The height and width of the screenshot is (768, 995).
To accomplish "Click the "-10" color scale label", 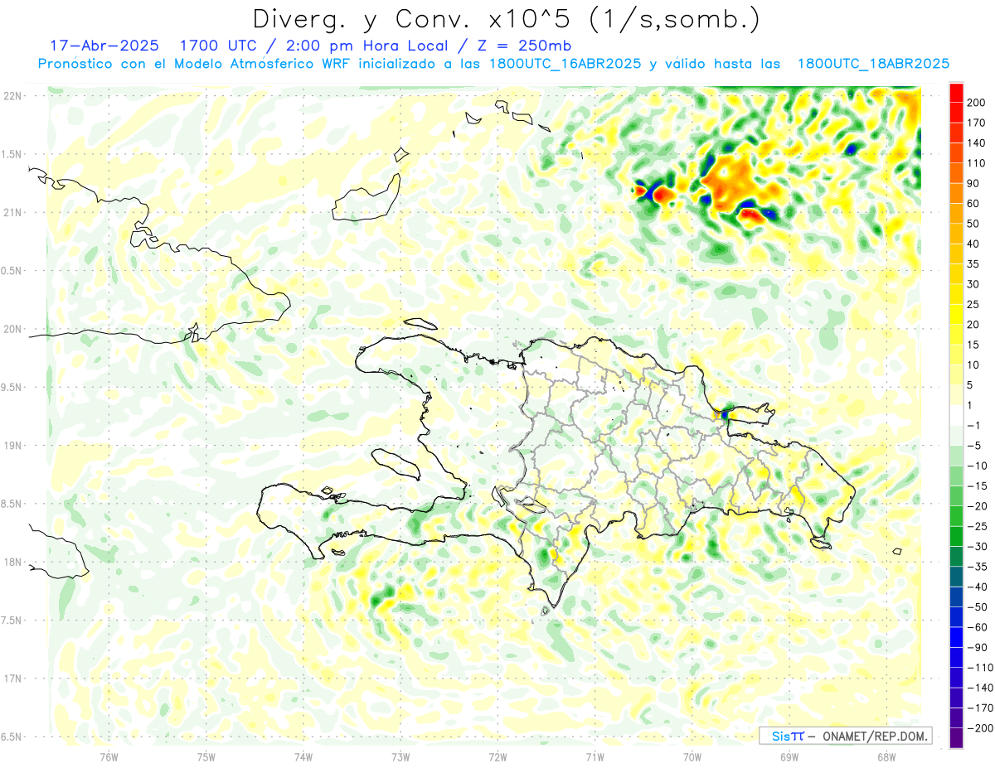I will [978, 466].
